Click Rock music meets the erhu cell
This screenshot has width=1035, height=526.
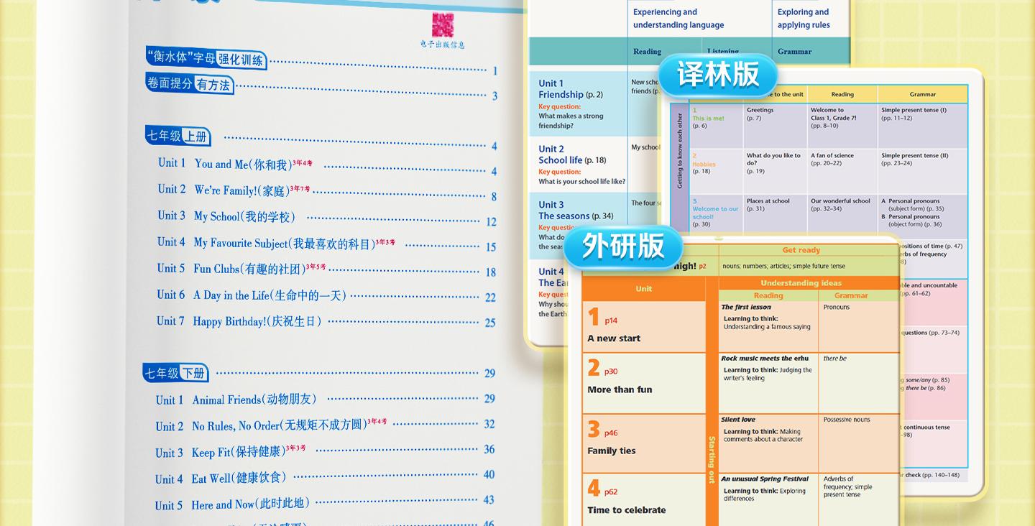point(768,382)
